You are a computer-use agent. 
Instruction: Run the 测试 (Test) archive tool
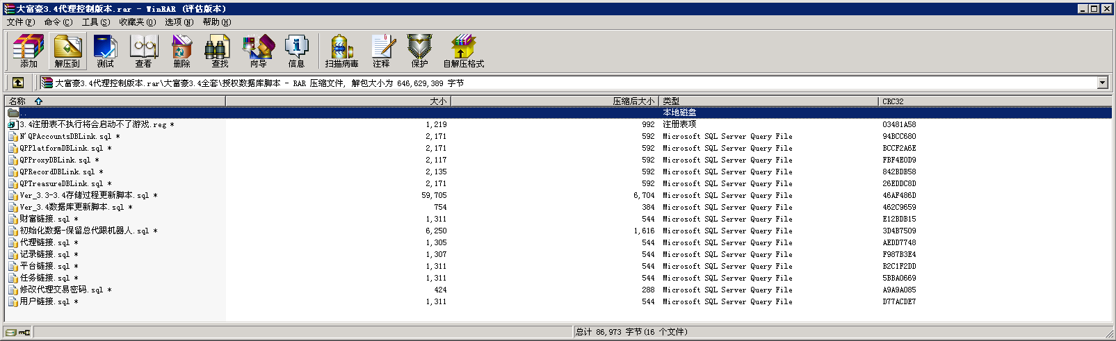point(105,51)
